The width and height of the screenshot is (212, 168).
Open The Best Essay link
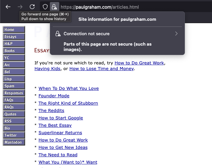[55, 125]
